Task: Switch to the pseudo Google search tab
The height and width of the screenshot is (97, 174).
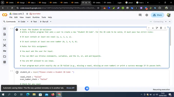Action: [x=129, y=3]
